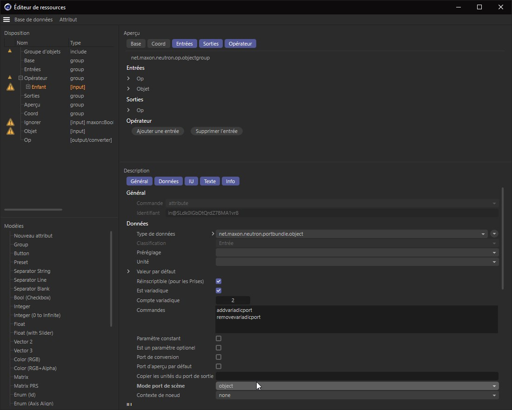Enable the Paramètre constant checkbox
The image size is (512, 410).
219,338
